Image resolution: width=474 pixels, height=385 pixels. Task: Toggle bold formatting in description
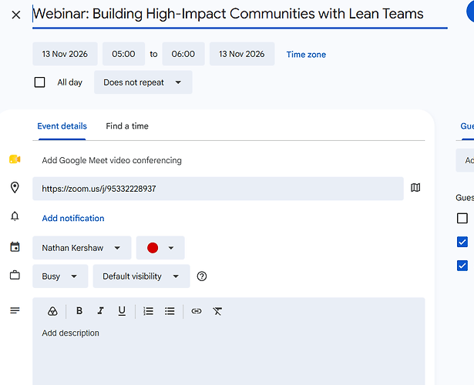(x=79, y=311)
